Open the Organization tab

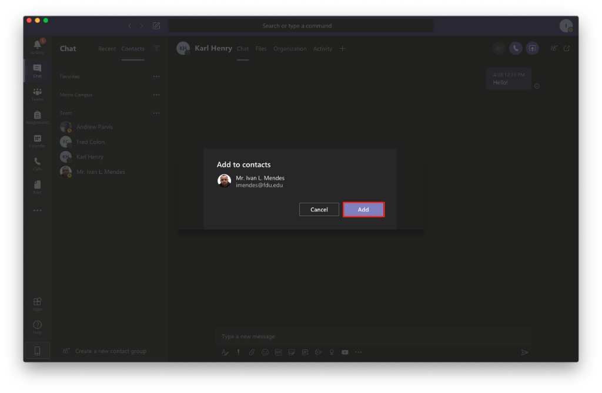(290, 49)
